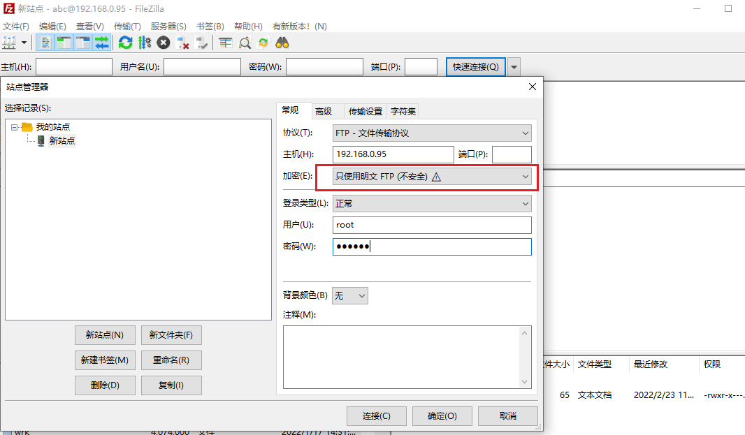745x435 pixels.
Task: Click the disconnect from server icon
Action: click(x=182, y=43)
